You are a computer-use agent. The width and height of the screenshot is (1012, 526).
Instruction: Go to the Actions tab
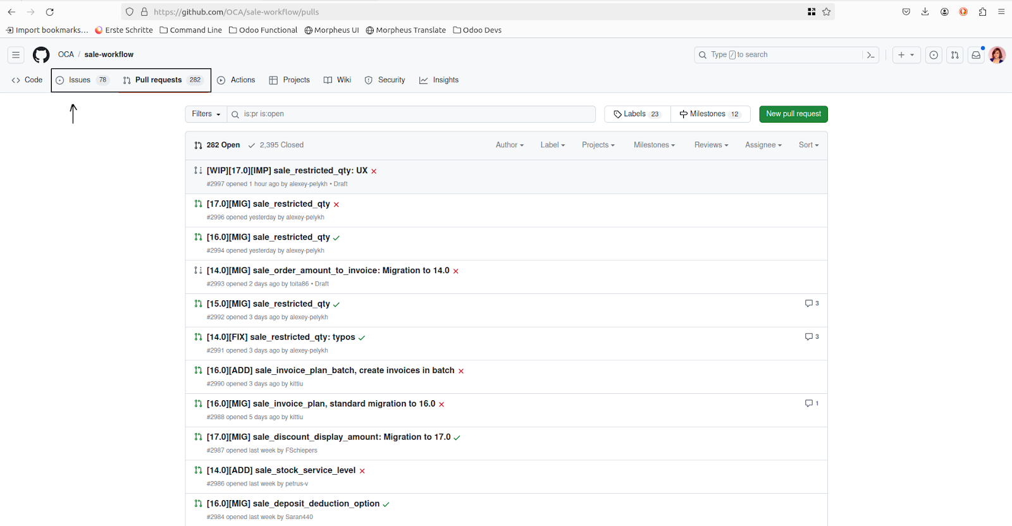[x=236, y=80]
